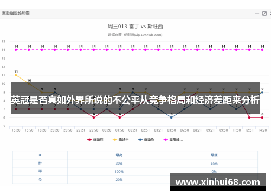Image resolution: width=271 pixels, height=196 pixels.
Task: Click the 09:50 x-axis label
Action: coord(223,130)
